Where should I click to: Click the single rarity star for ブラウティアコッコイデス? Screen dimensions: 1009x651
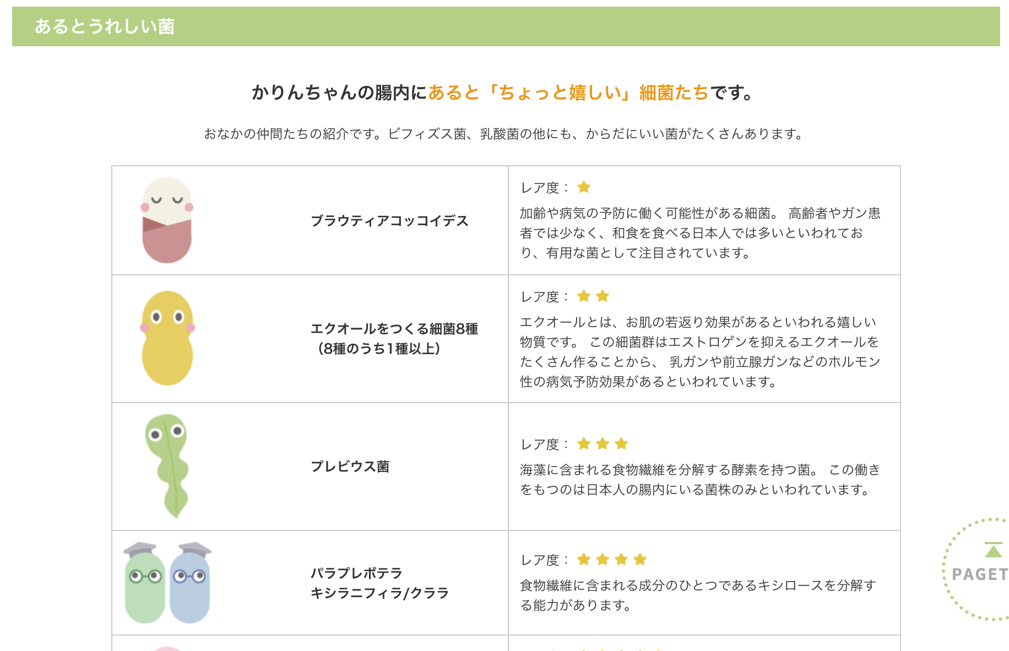tap(584, 187)
